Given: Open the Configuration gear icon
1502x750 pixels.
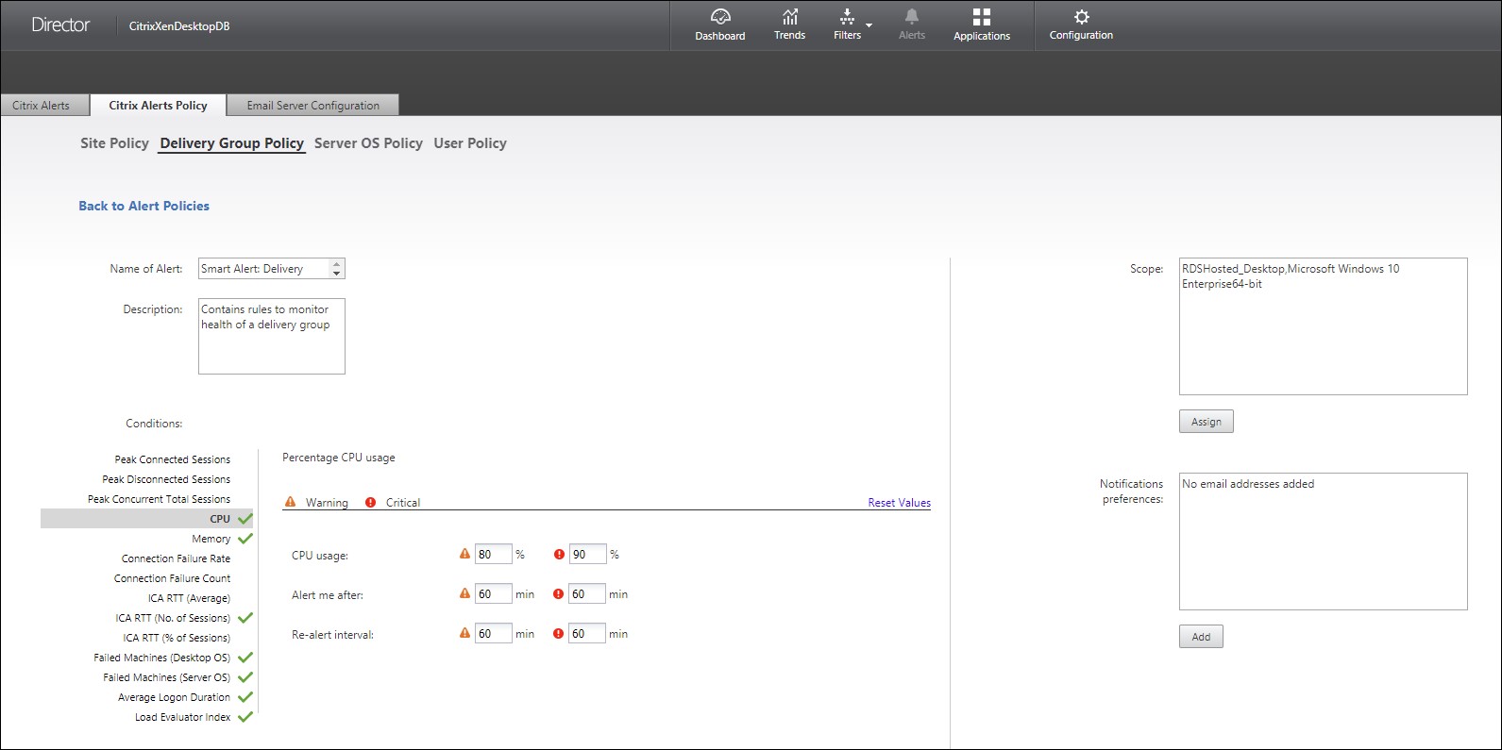Looking at the screenshot, I should coord(1081,17).
